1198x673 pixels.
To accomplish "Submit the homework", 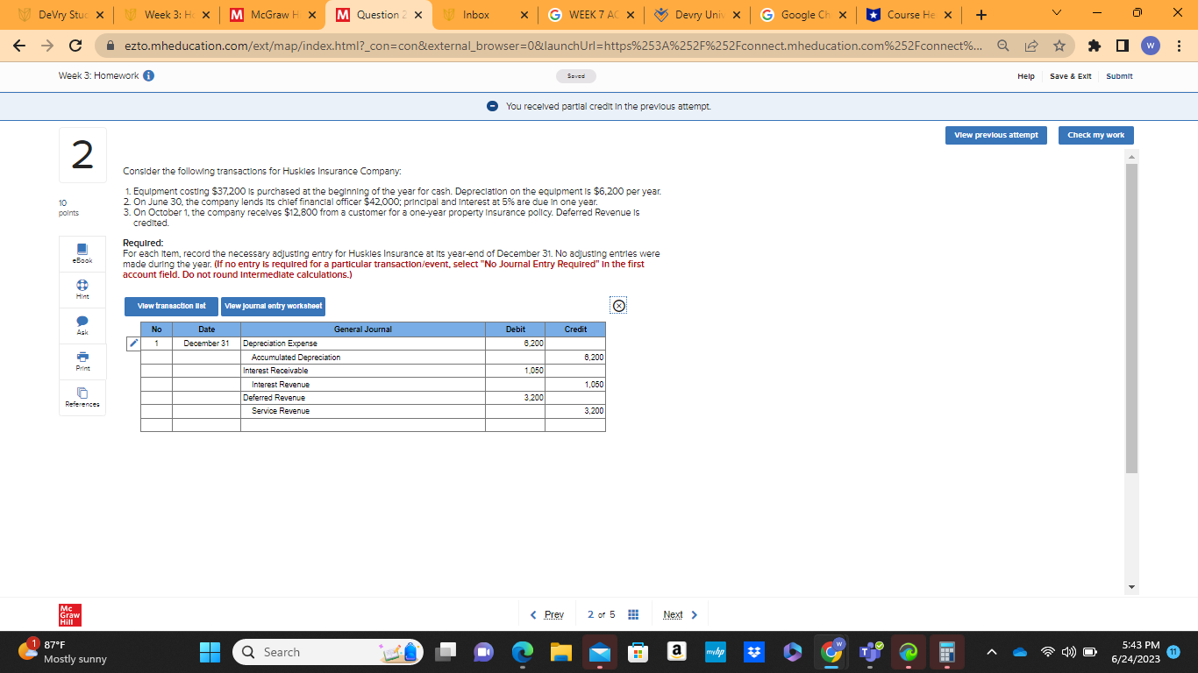I will [x=1119, y=76].
